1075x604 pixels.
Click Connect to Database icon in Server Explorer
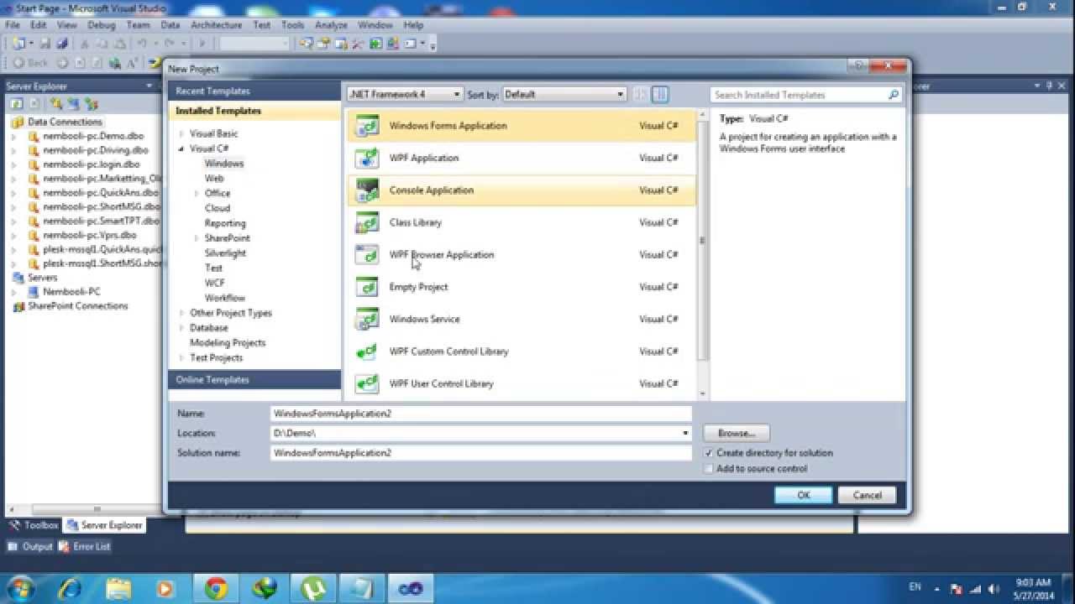pyautogui.click(x=56, y=104)
